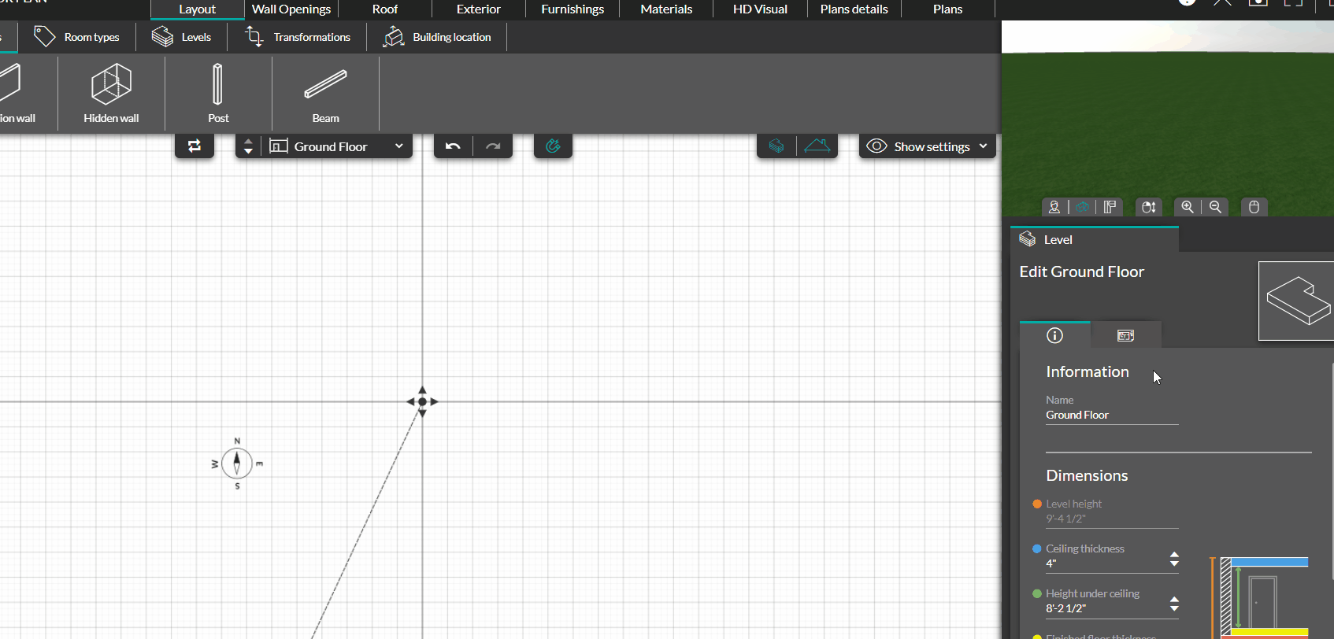Screen dimensions: 1334x639
Task: Toggle the magnet snapping button
Action: [x=553, y=146]
